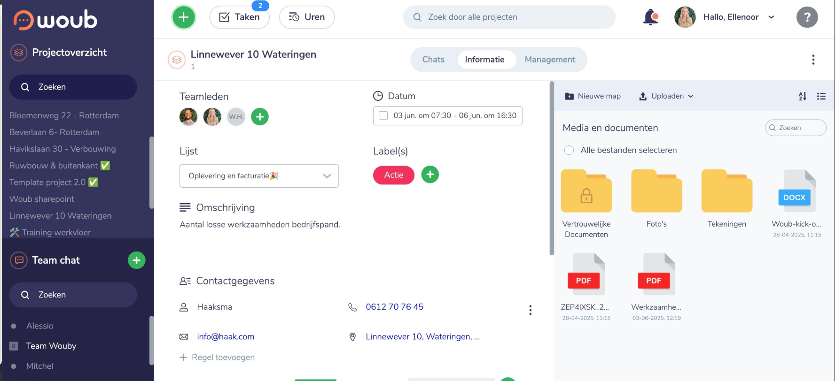Tick the checkbox in the Datum field
Image resolution: width=835 pixels, height=381 pixels.
pyautogui.click(x=383, y=116)
